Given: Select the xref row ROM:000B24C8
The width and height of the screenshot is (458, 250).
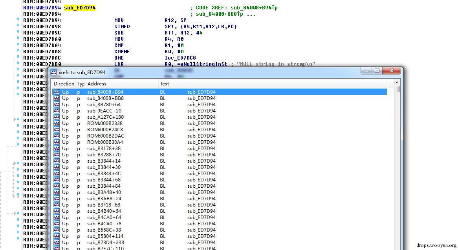Looking at the screenshot, I should pyautogui.click(x=220, y=129).
